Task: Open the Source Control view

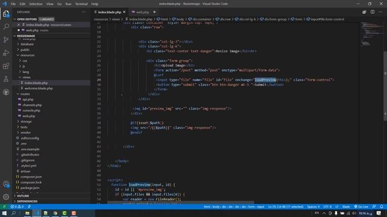Action: pyautogui.click(x=6, y=40)
